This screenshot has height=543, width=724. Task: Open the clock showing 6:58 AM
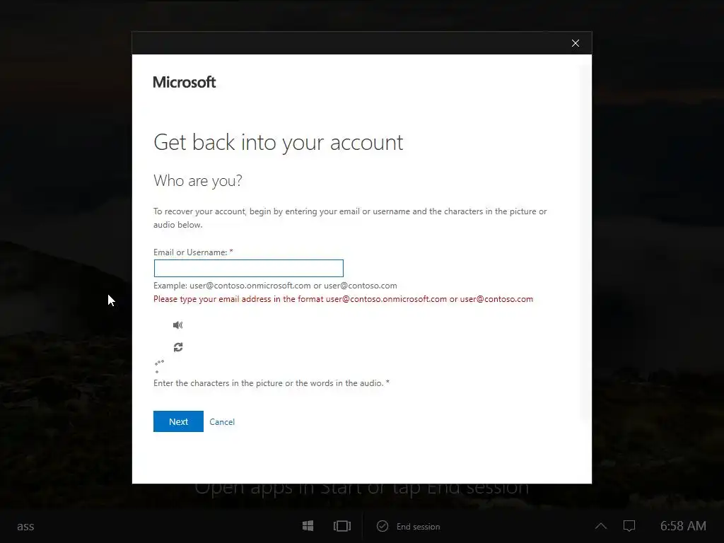click(683, 526)
